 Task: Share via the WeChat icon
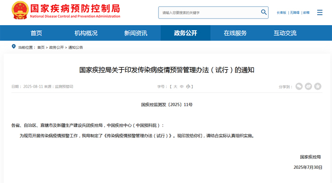pos(299,86)
